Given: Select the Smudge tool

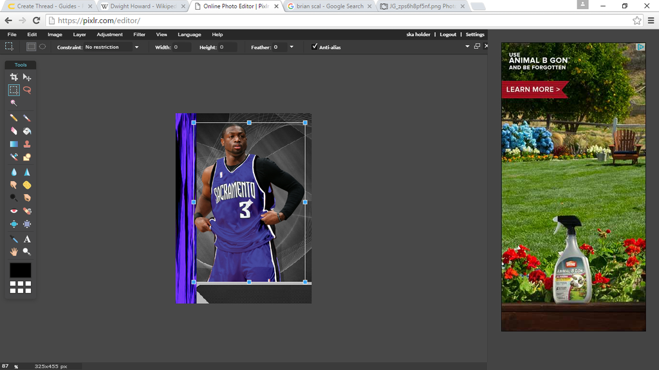Looking at the screenshot, I should (x=14, y=185).
